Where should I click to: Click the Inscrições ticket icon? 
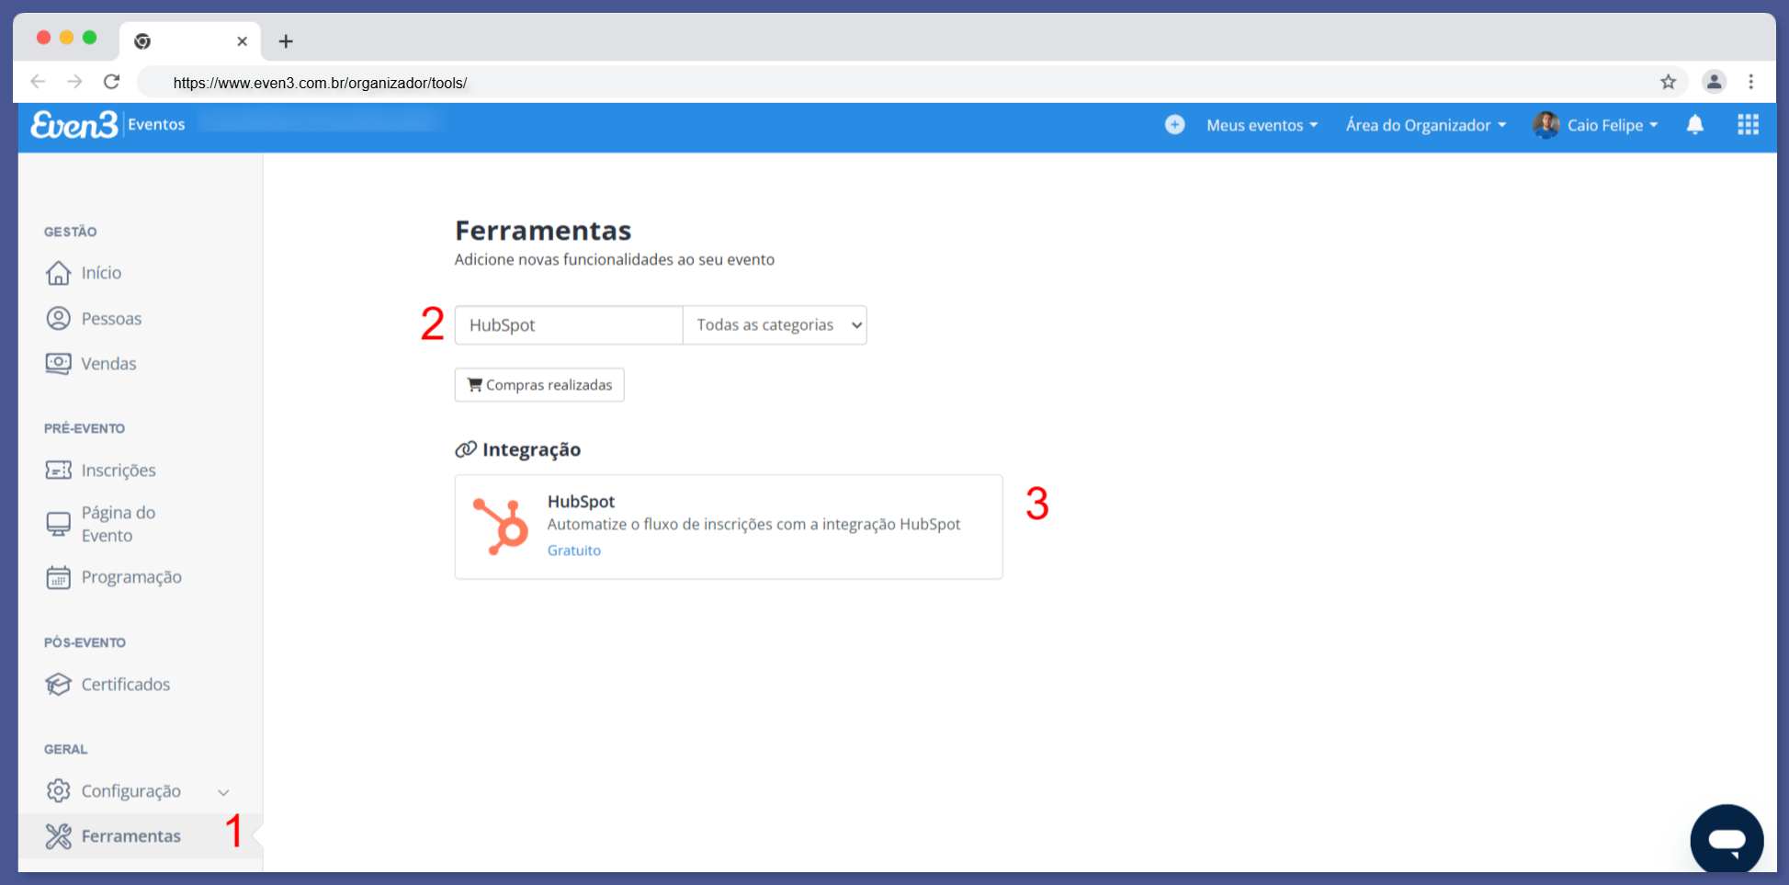[58, 471]
